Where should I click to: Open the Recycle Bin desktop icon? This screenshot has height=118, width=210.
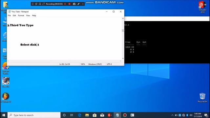[202, 98]
